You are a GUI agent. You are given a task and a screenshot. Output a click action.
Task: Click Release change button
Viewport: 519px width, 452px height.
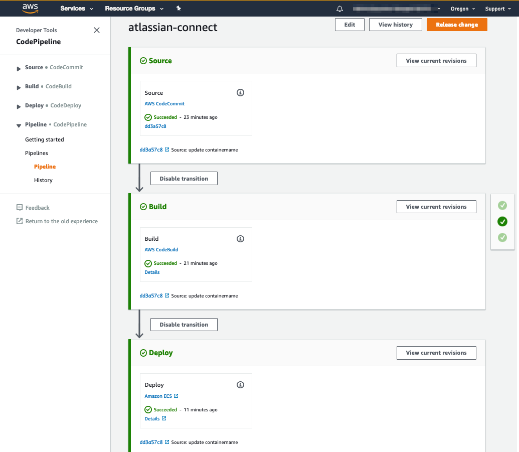click(457, 25)
